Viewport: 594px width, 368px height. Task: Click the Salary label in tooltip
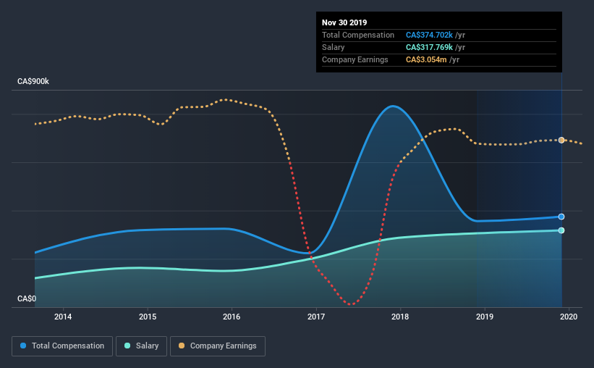pos(334,47)
